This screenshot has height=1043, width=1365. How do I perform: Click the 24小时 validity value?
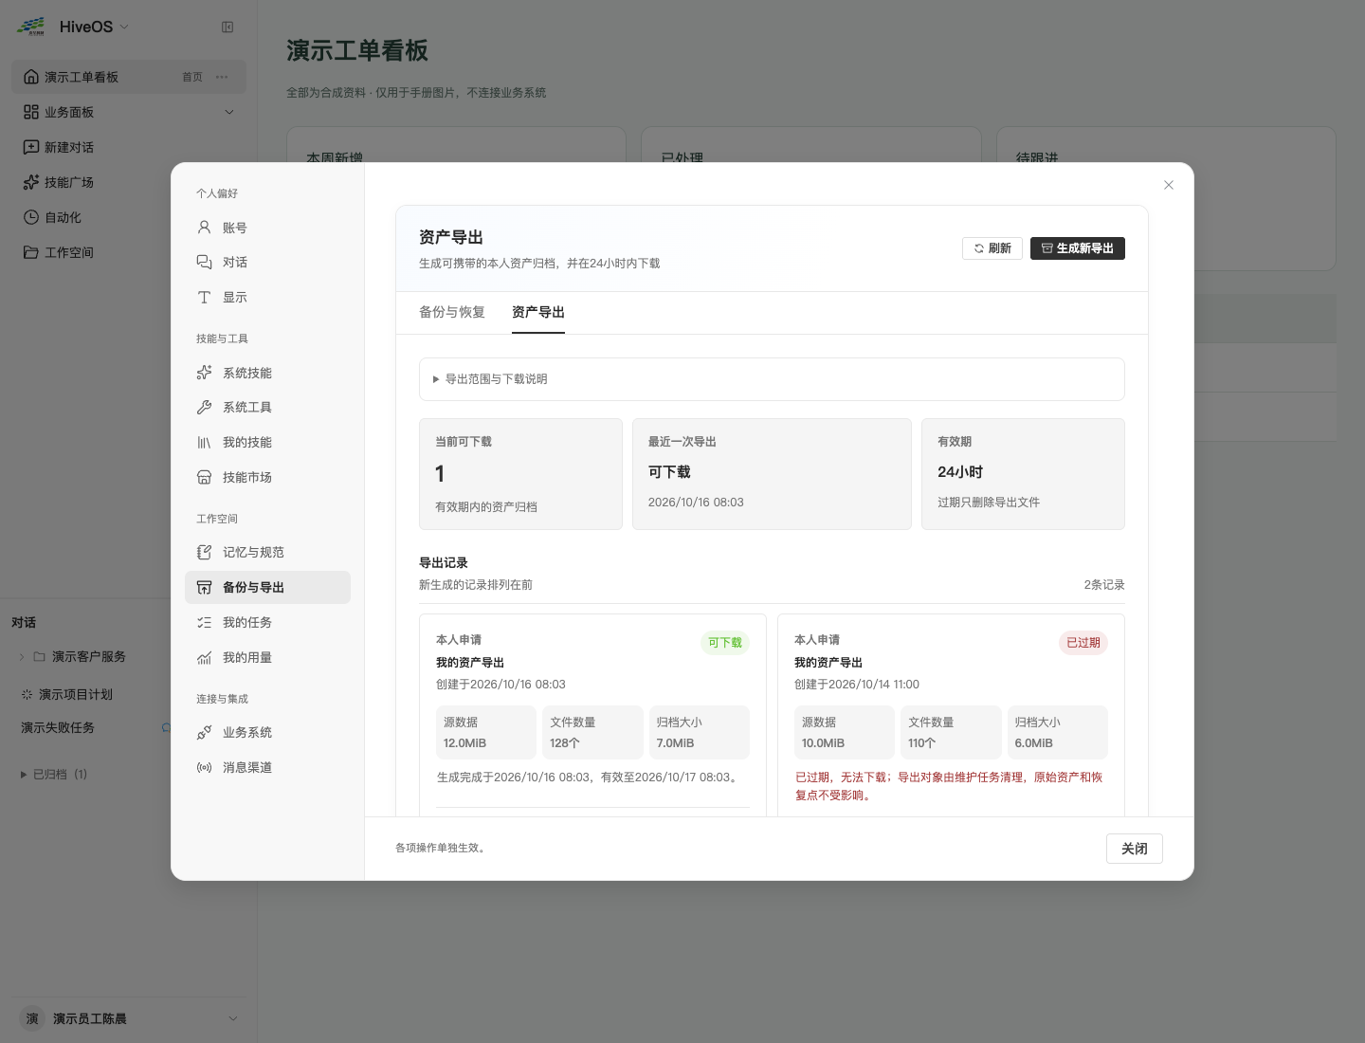(960, 472)
